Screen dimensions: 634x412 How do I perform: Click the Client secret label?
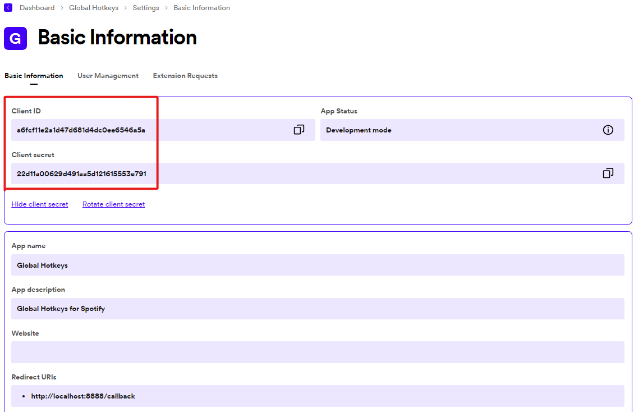(33, 155)
